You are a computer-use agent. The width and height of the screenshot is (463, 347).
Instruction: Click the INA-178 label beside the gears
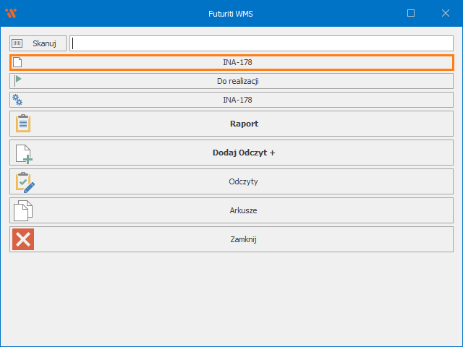[237, 100]
